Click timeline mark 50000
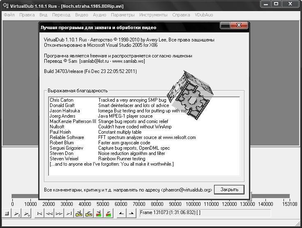The height and width of the screenshot is (228, 302). pos(103,204)
